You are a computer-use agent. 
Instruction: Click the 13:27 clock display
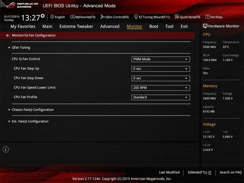pos(30,18)
